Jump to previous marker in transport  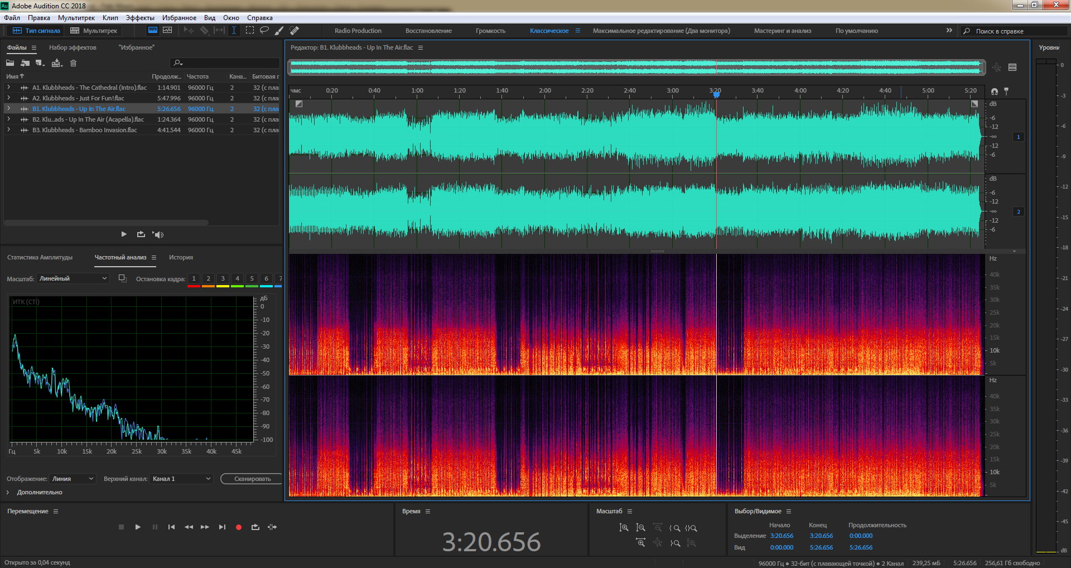(x=171, y=527)
